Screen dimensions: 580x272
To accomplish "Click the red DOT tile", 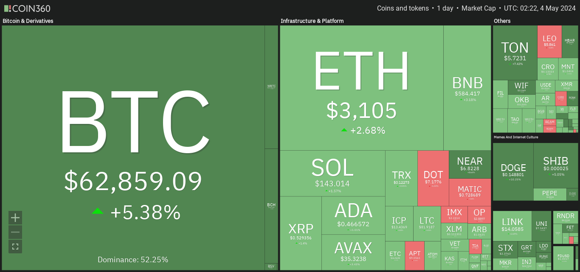I will click(x=433, y=178).
